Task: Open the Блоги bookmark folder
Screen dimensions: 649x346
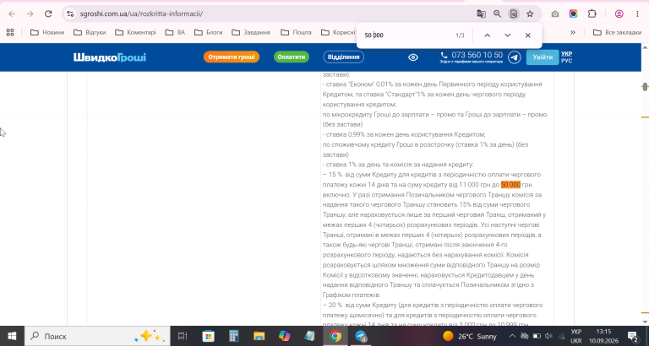Action: point(208,32)
